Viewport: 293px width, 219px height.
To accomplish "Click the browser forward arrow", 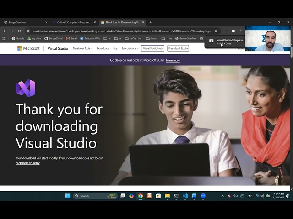I will coord(12,31).
